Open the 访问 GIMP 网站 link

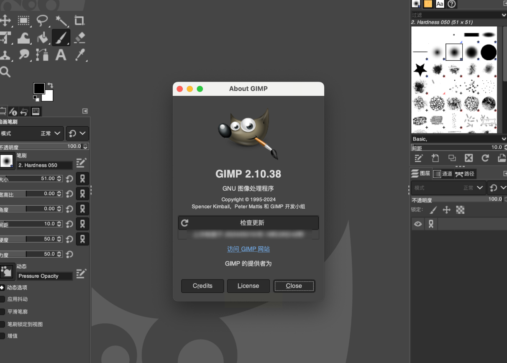248,249
